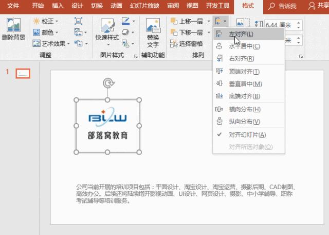This screenshot has width=329, height=235.
Task: Click the Reset Picture icon
Action: 78,44
